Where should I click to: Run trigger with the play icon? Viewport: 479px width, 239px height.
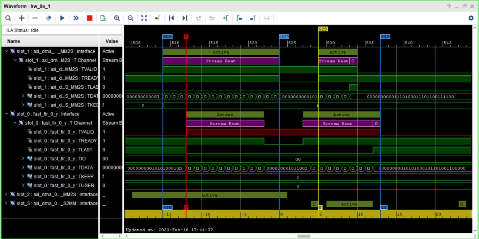click(62, 18)
